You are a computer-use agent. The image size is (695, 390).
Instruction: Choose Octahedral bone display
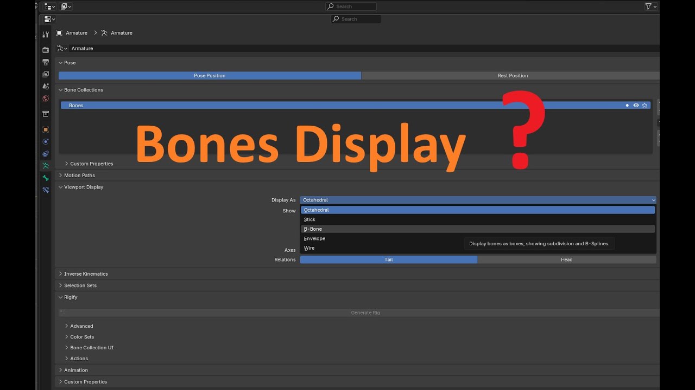click(x=478, y=210)
